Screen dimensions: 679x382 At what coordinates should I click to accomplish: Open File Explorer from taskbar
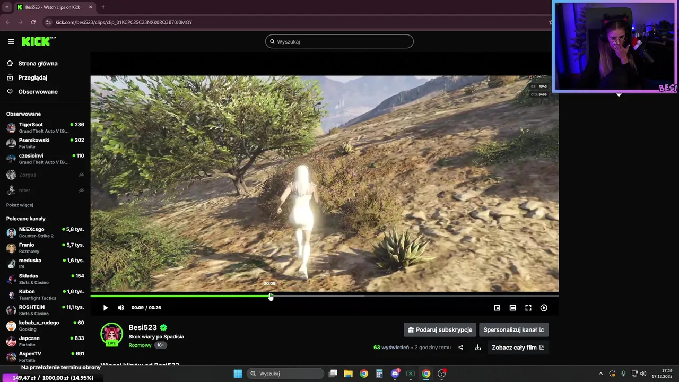348,374
